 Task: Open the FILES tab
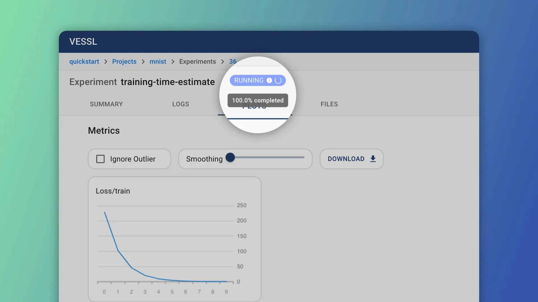[329, 104]
